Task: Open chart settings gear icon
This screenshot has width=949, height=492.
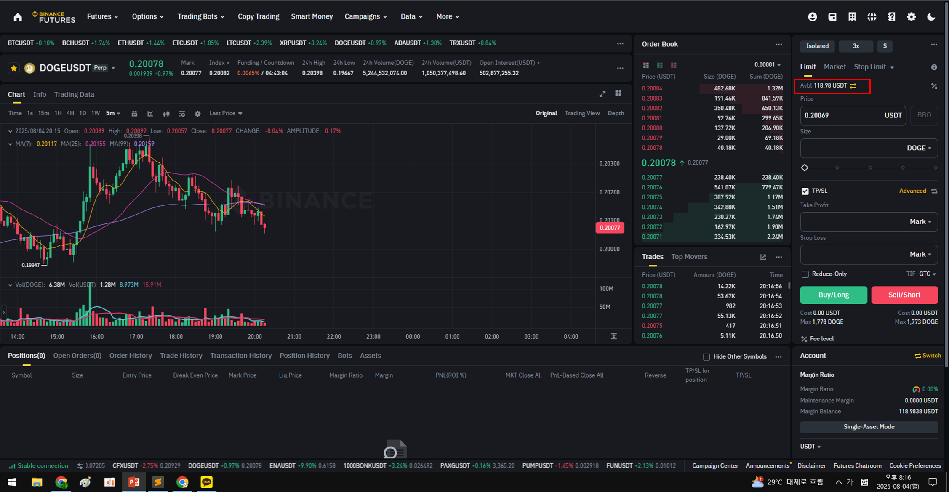Action: pos(197,114)
